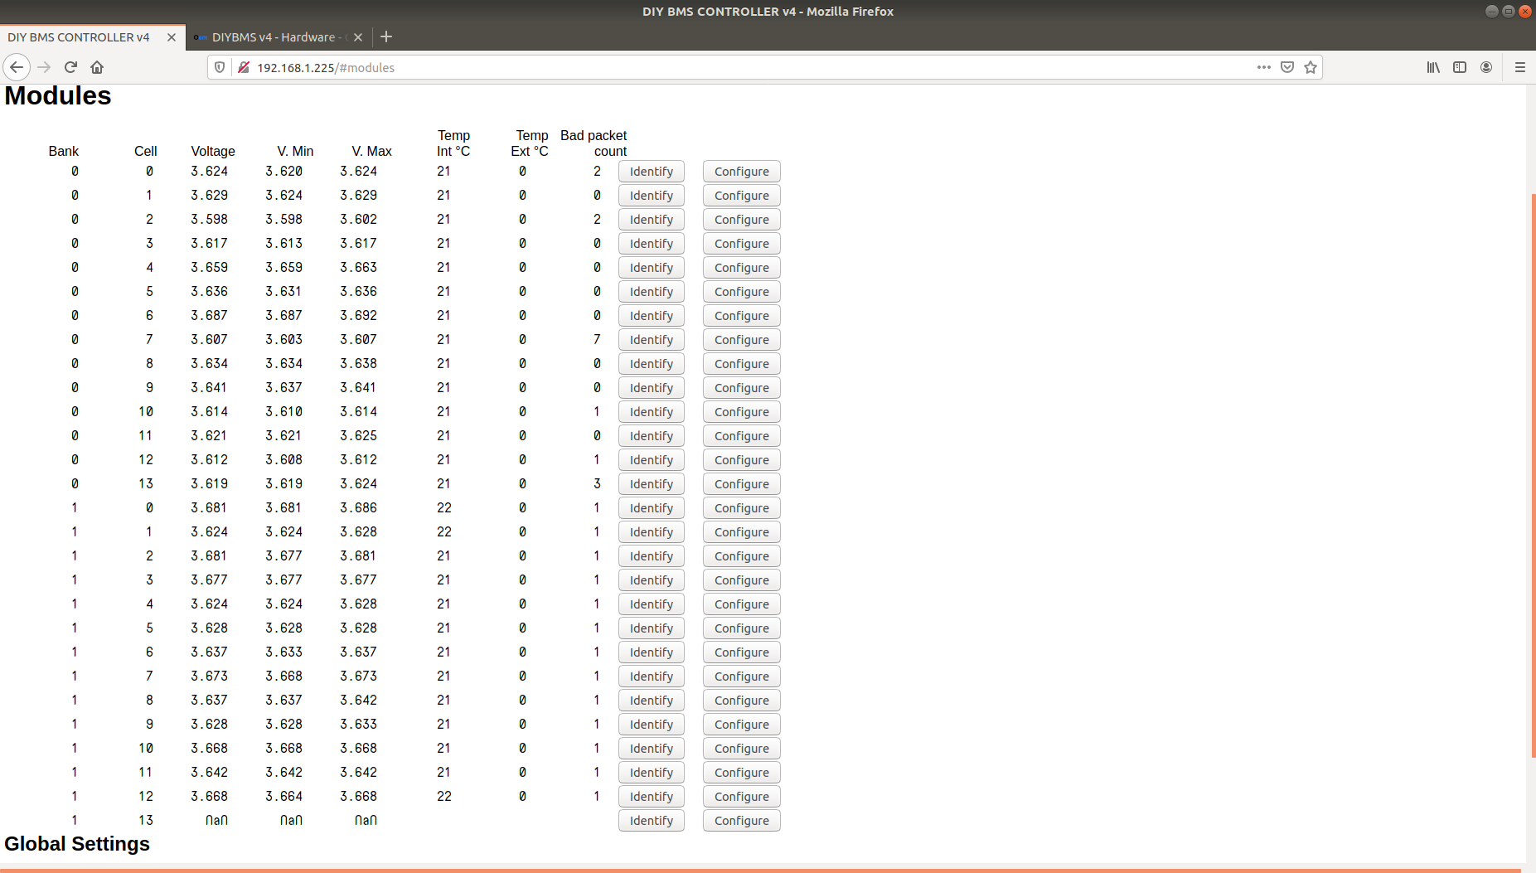1536x873 pixels.
Task: Open the Firefox hamburger menu
Action: [x=1519, y=67]
